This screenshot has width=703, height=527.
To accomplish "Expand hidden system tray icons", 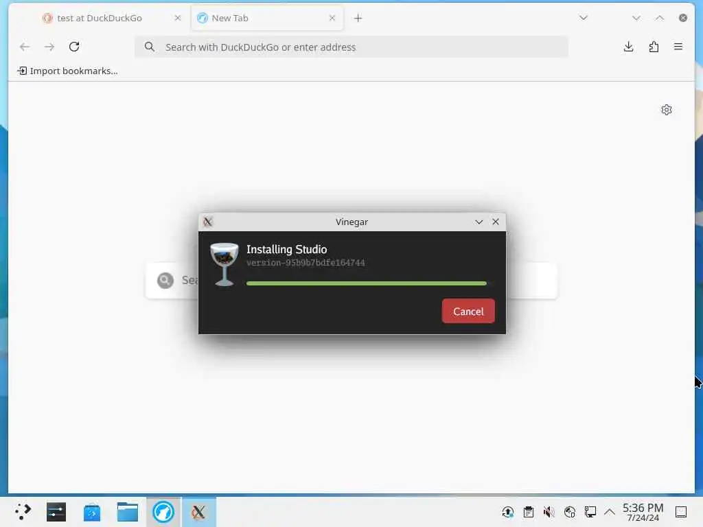I will (x=610, y=512).
